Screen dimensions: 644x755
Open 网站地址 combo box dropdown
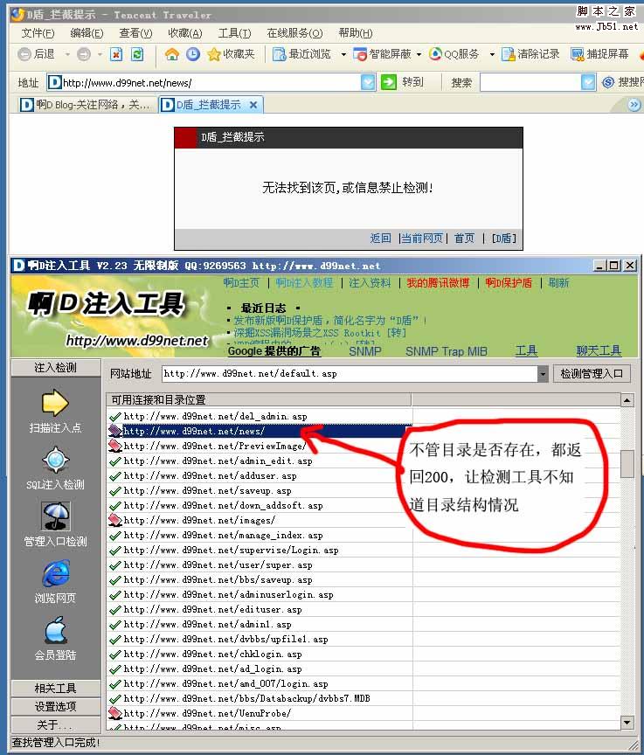point(543,374)
